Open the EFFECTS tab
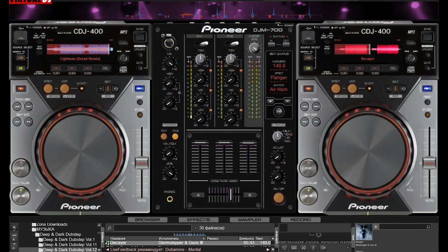 (198, 220)
